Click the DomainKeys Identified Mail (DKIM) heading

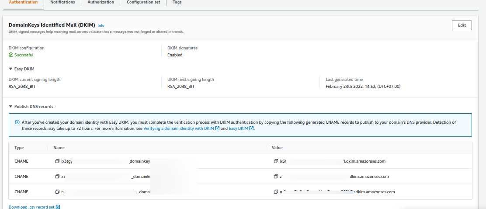[52, 25]
